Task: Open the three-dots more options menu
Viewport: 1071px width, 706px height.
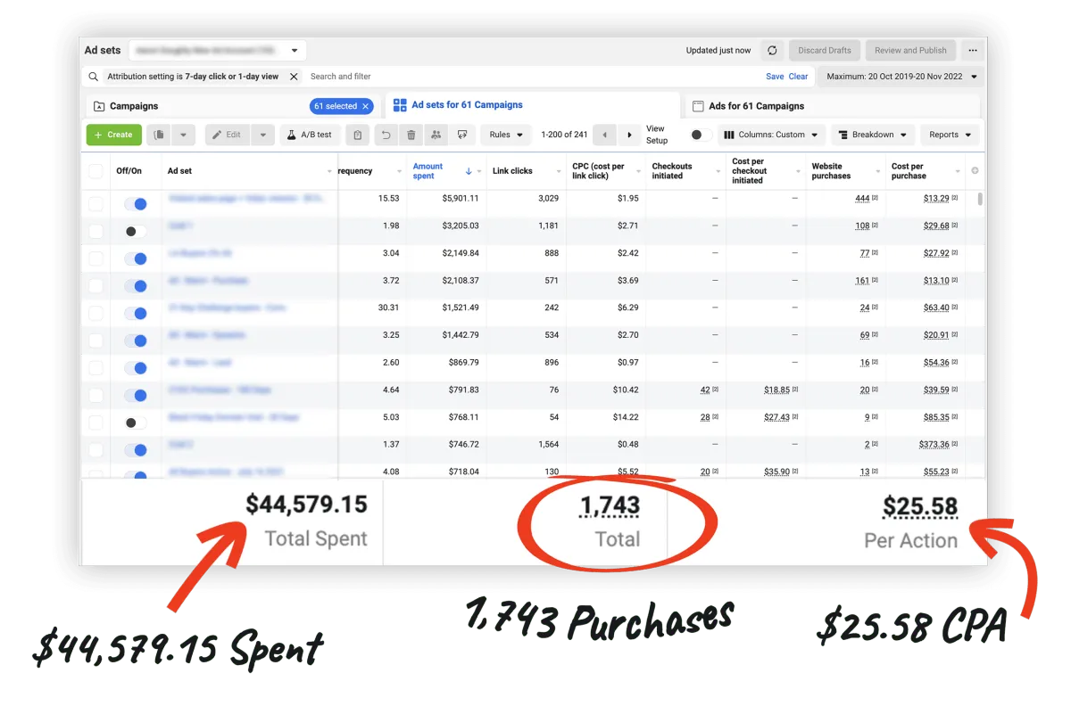Action: coord(973,51)
